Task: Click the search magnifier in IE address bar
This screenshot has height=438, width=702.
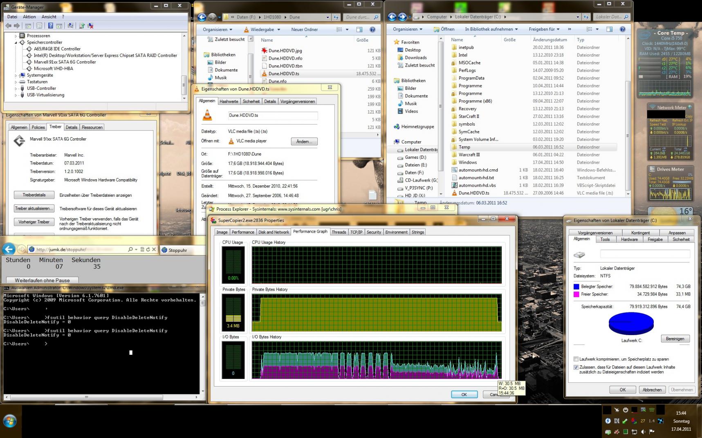Action: (x=130, y=249)
